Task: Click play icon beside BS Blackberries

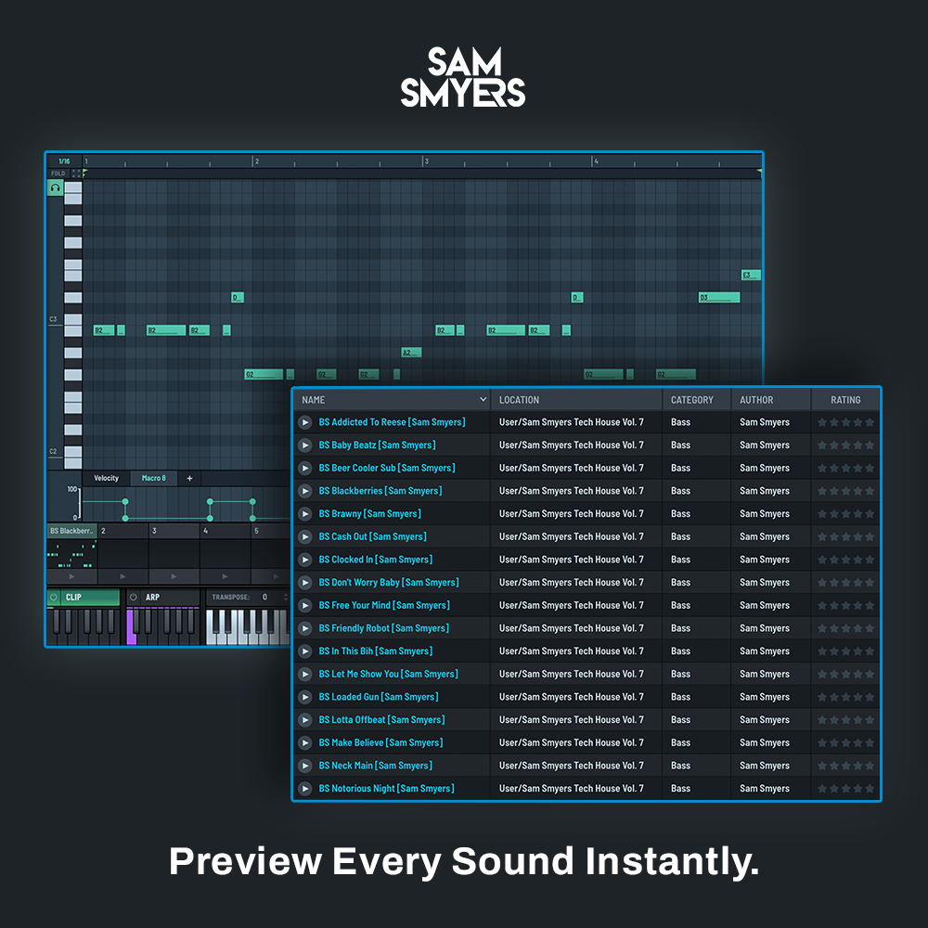Action: coord(304,491)
